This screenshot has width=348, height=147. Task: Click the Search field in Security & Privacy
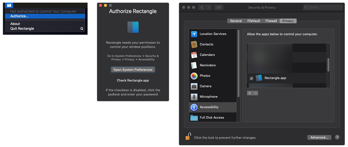pos(323,7)
